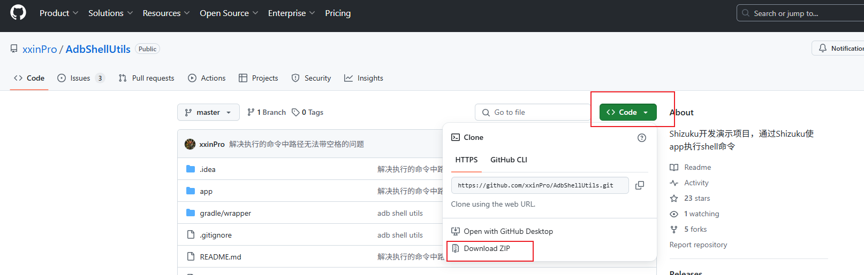Click the star icon beside 23 stars
Viewport: 864px width, 275px height.
674,198
